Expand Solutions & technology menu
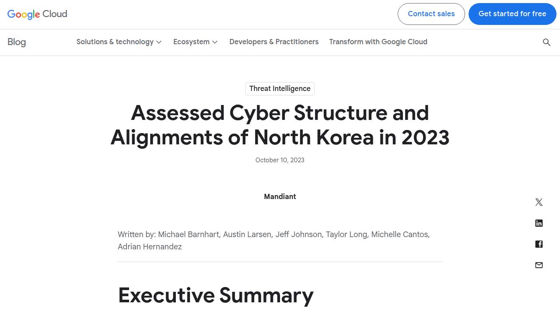The height and width of the screenshot is (315, 560). pyautogui.click(x=119, y=42)
